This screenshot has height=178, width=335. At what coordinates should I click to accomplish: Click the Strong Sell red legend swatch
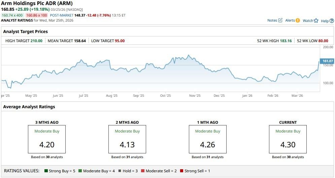click(x=181, y=171)
